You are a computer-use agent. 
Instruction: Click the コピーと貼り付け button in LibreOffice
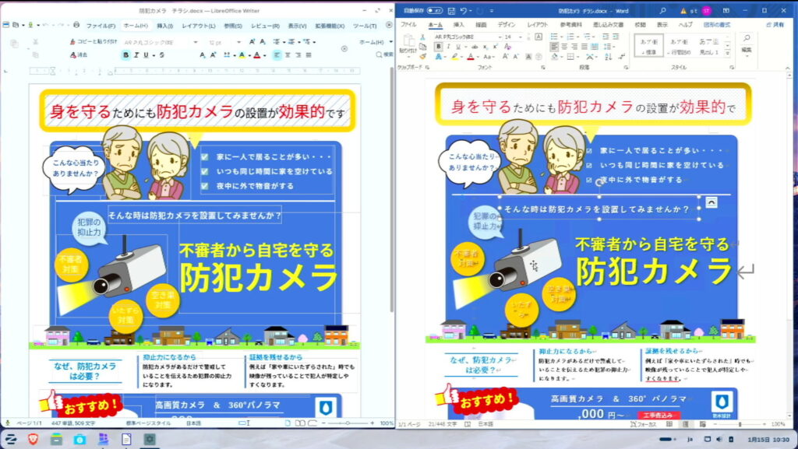[x=94, y=41]
